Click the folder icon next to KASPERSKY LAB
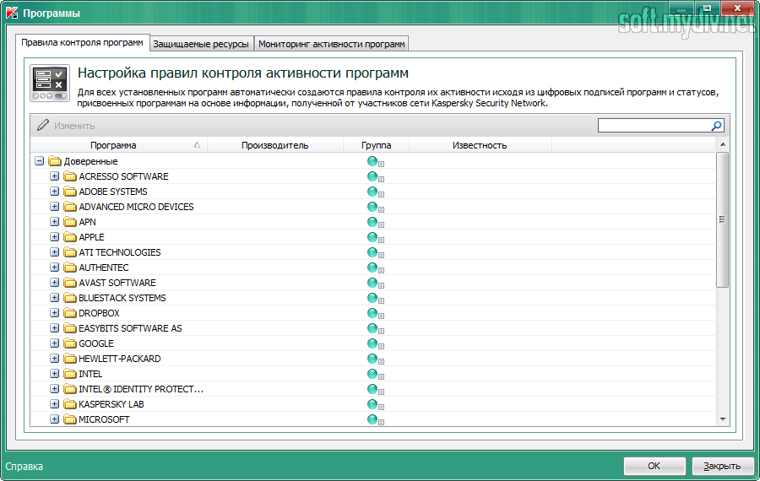Viewport: 760px width, 481px height. tap(70, 404)
